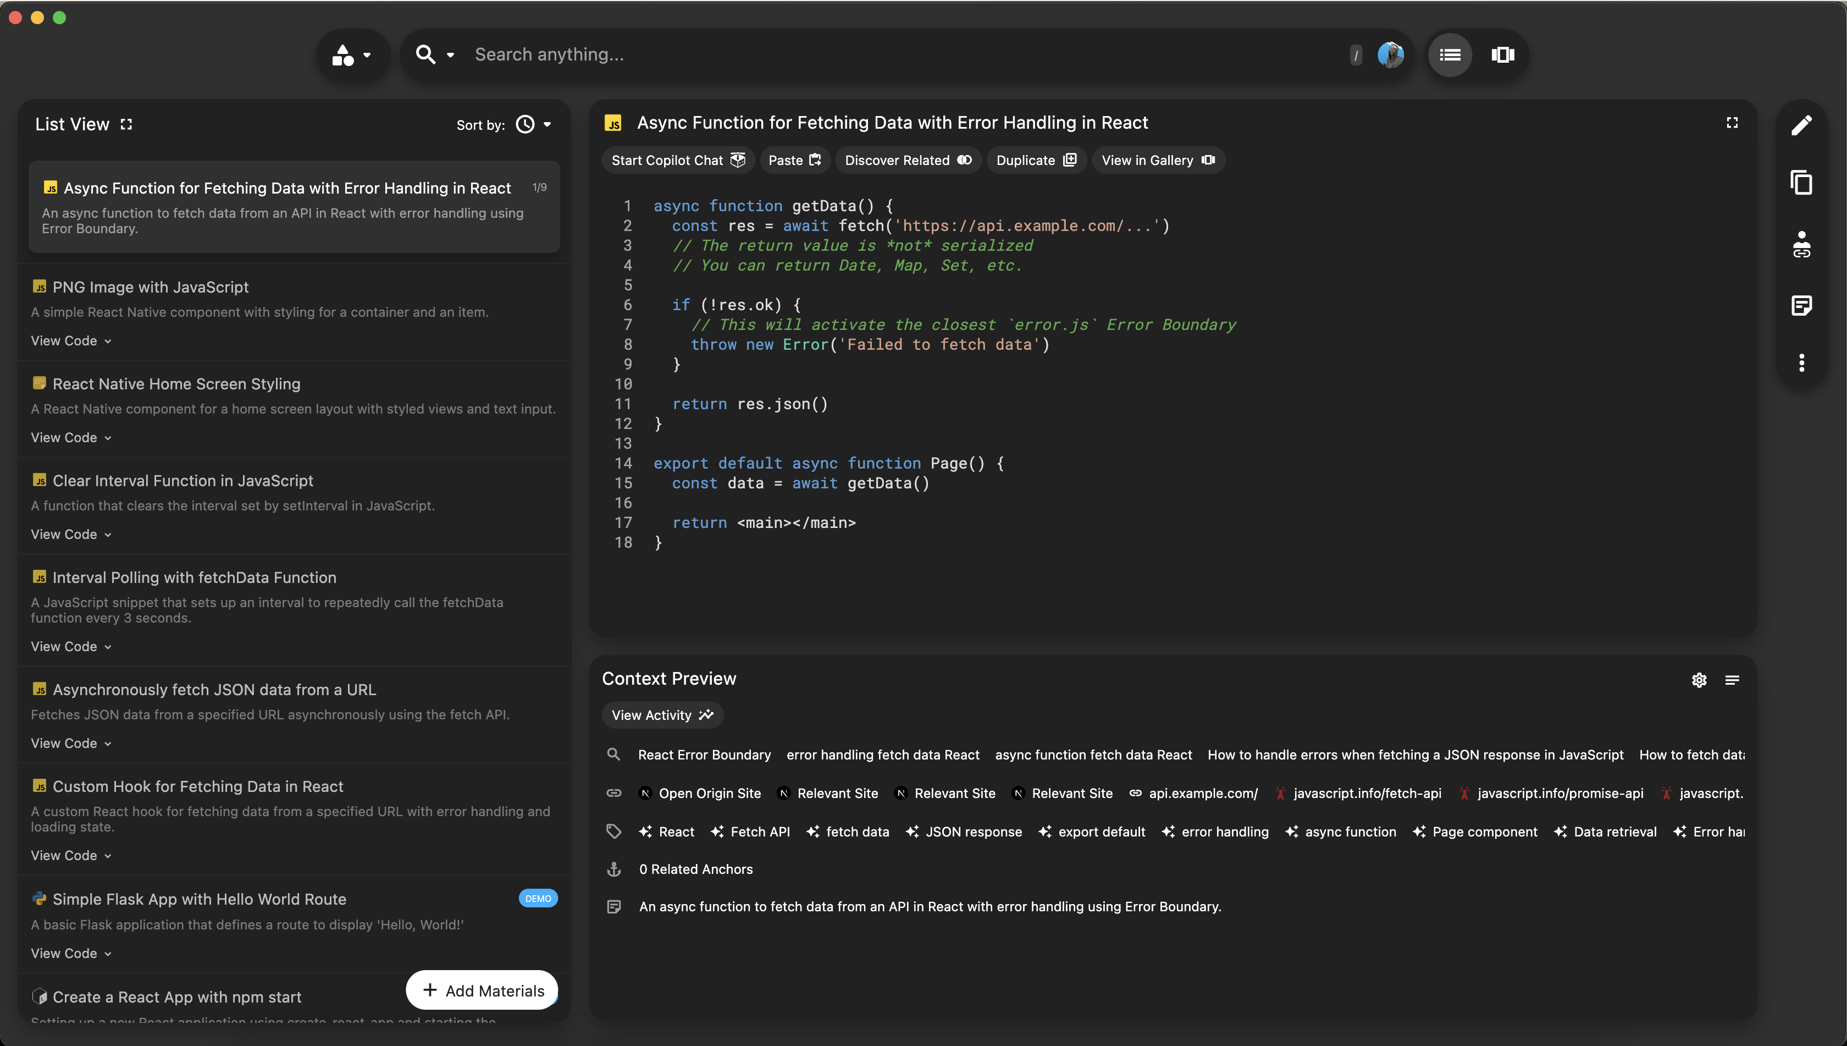
Task: Switch to list view mode toggle
Action: click(1450, 54)
